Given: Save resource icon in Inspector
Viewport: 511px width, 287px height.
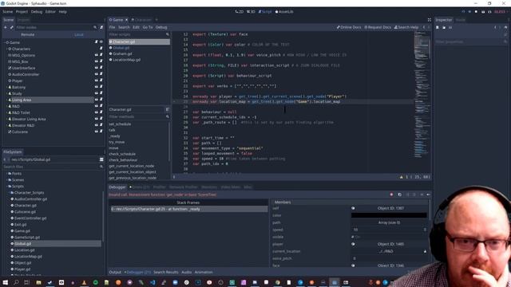Looking at the screenshot, I should pos(450,28).
